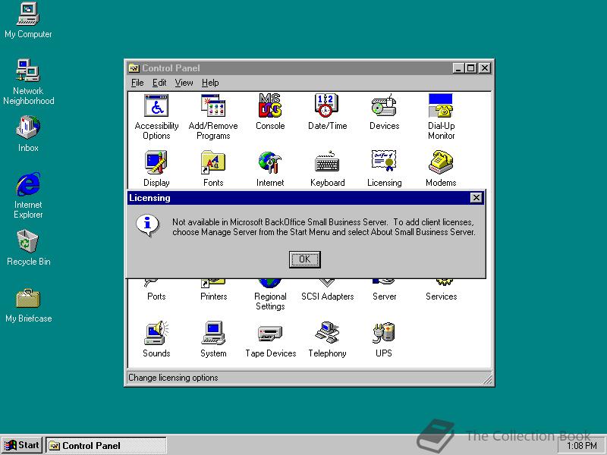Open the Help menu
Screen dimensions: 607x455
click(x=210, y=83)
